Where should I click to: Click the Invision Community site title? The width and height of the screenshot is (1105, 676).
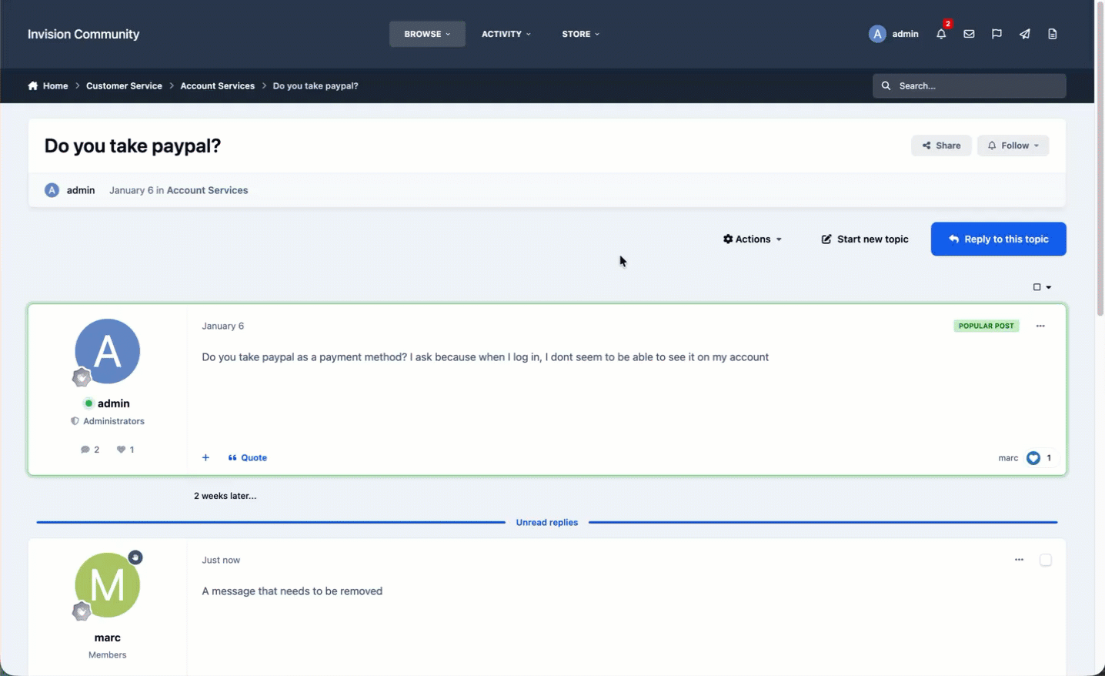click(84, 34)
